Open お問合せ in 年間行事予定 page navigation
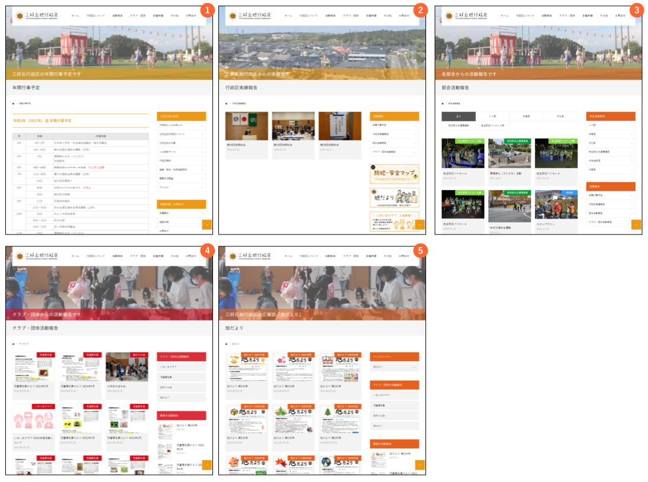This screenshot has height=482, width=648. [191, 16]
